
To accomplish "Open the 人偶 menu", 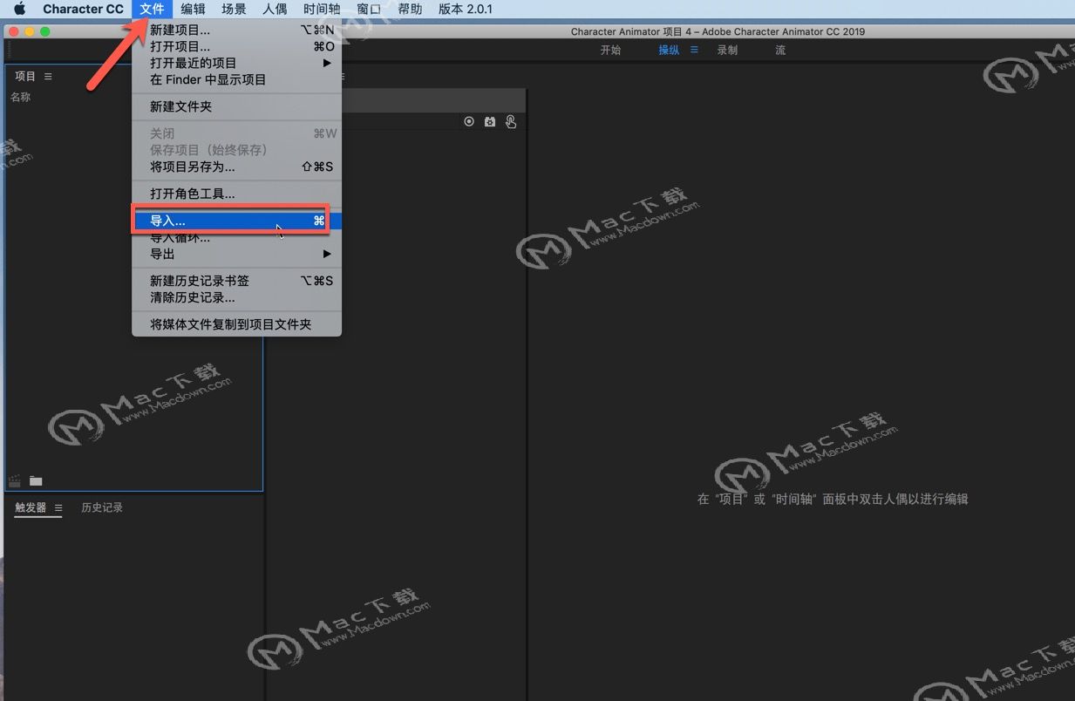I will [x=275, y=9].
